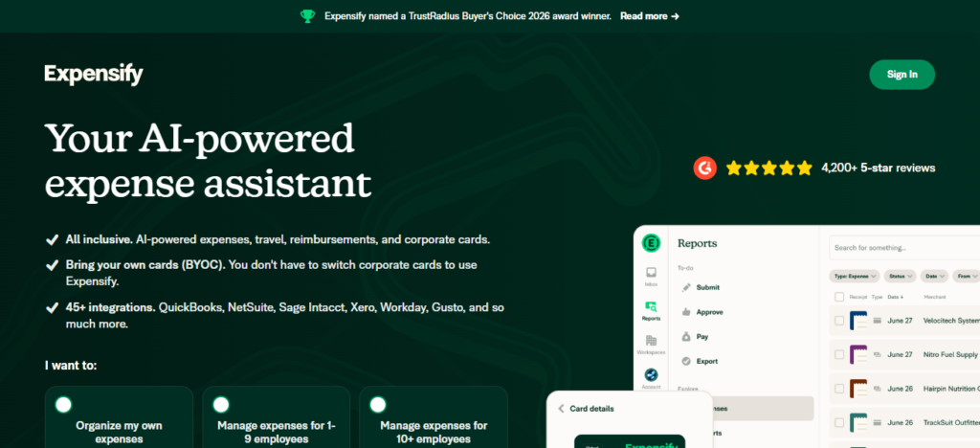Tick the TrackSuit Outfitters row checkbox

coord(839,422)
